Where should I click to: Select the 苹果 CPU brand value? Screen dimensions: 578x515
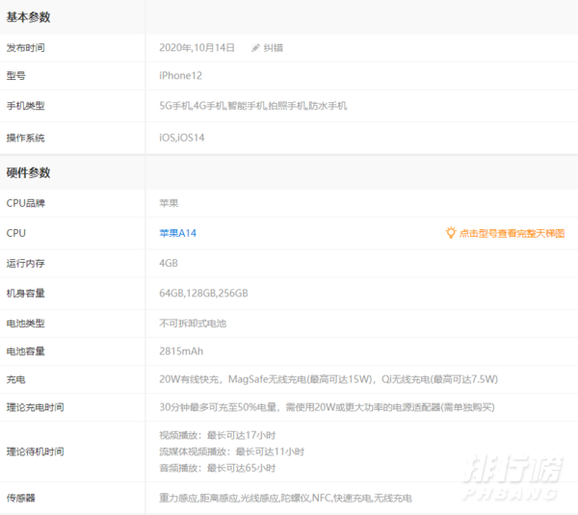[x=169, y=203]
